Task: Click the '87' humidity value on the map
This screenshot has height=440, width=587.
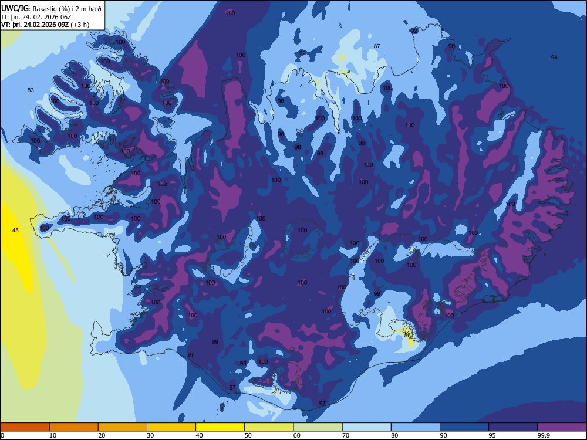Action: click(x=377, y=46)
